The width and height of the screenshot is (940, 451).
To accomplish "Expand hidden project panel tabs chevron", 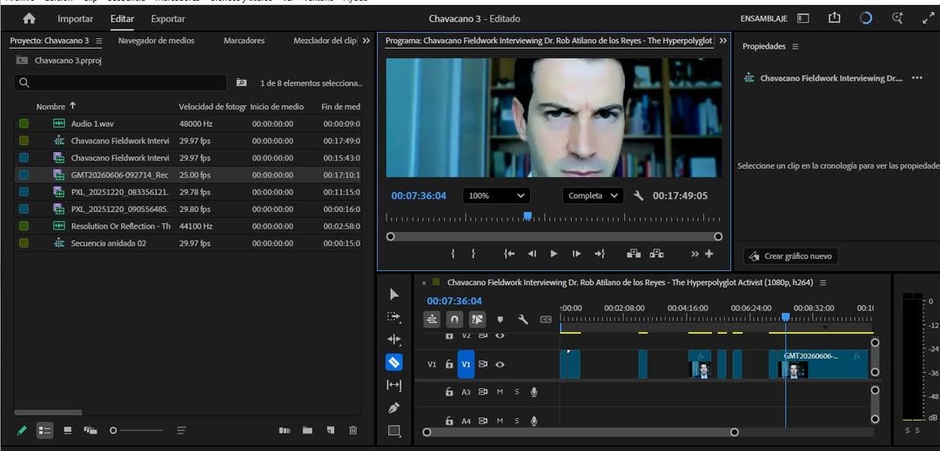I will click(x=366, y=41).
